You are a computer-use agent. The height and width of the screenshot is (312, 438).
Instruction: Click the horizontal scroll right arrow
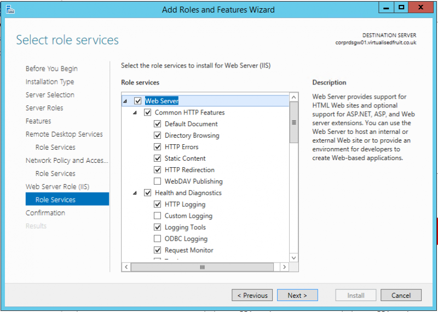pos(284,267)
